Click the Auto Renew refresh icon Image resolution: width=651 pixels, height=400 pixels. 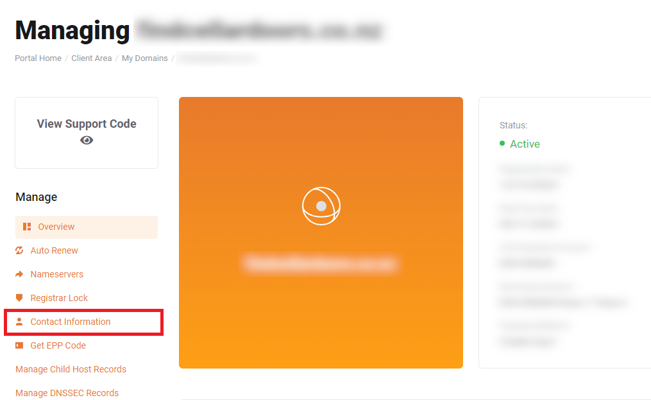click(x=19, y=250)
